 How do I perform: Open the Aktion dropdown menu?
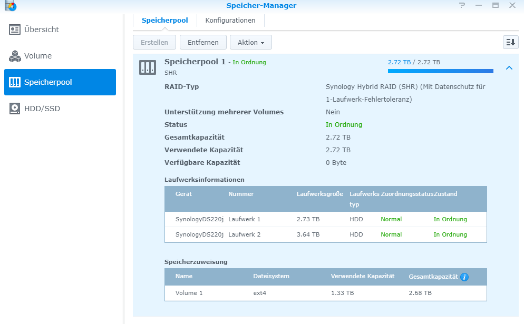tap(250, 43)
